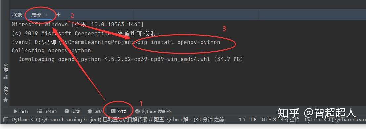Click the interpreter configured status message
This screenshot has width=366, height=129.
(x=119, y=120)
